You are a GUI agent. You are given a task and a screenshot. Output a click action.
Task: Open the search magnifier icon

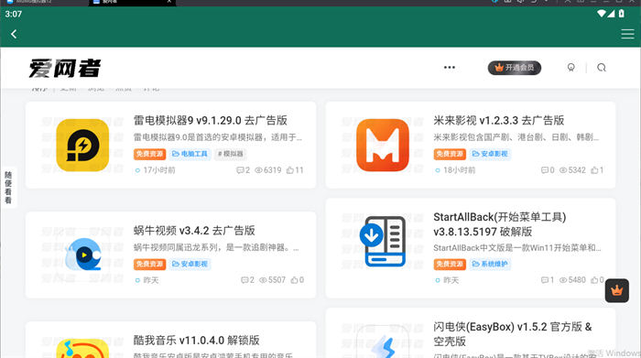click(x=602, y=68)
